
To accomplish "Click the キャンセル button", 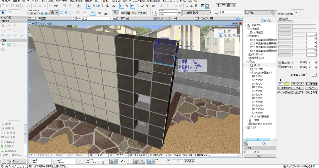I will pyautogui.click(x=189, y=161).
